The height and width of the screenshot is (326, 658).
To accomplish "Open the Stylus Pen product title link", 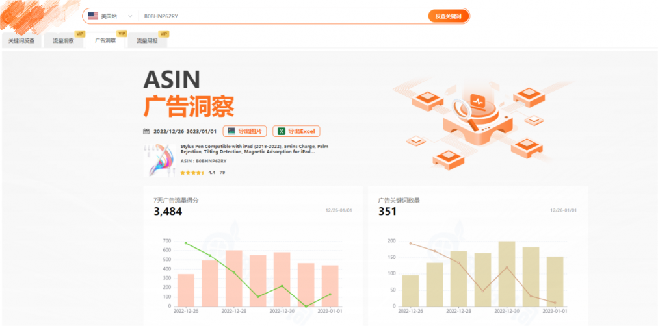I will [255, 149].
